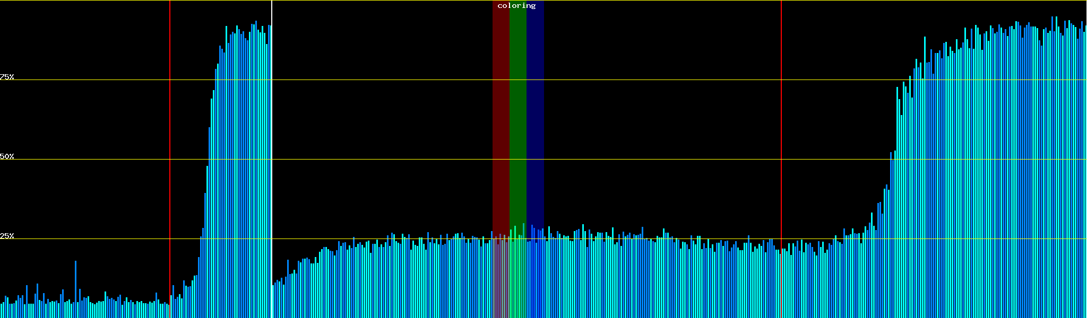Click the "coloring" label at the top
Viewport: 1087px width, 318px height.
(516, 6)
